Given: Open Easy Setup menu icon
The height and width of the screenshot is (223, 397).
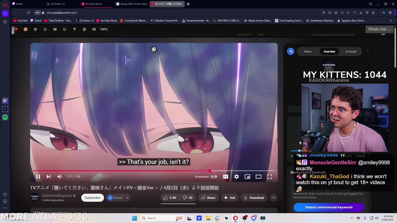Looking at the screenshot, I should point(367,13).
